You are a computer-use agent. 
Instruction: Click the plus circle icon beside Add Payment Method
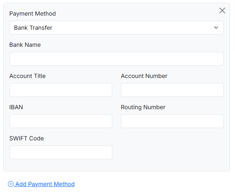11,184
